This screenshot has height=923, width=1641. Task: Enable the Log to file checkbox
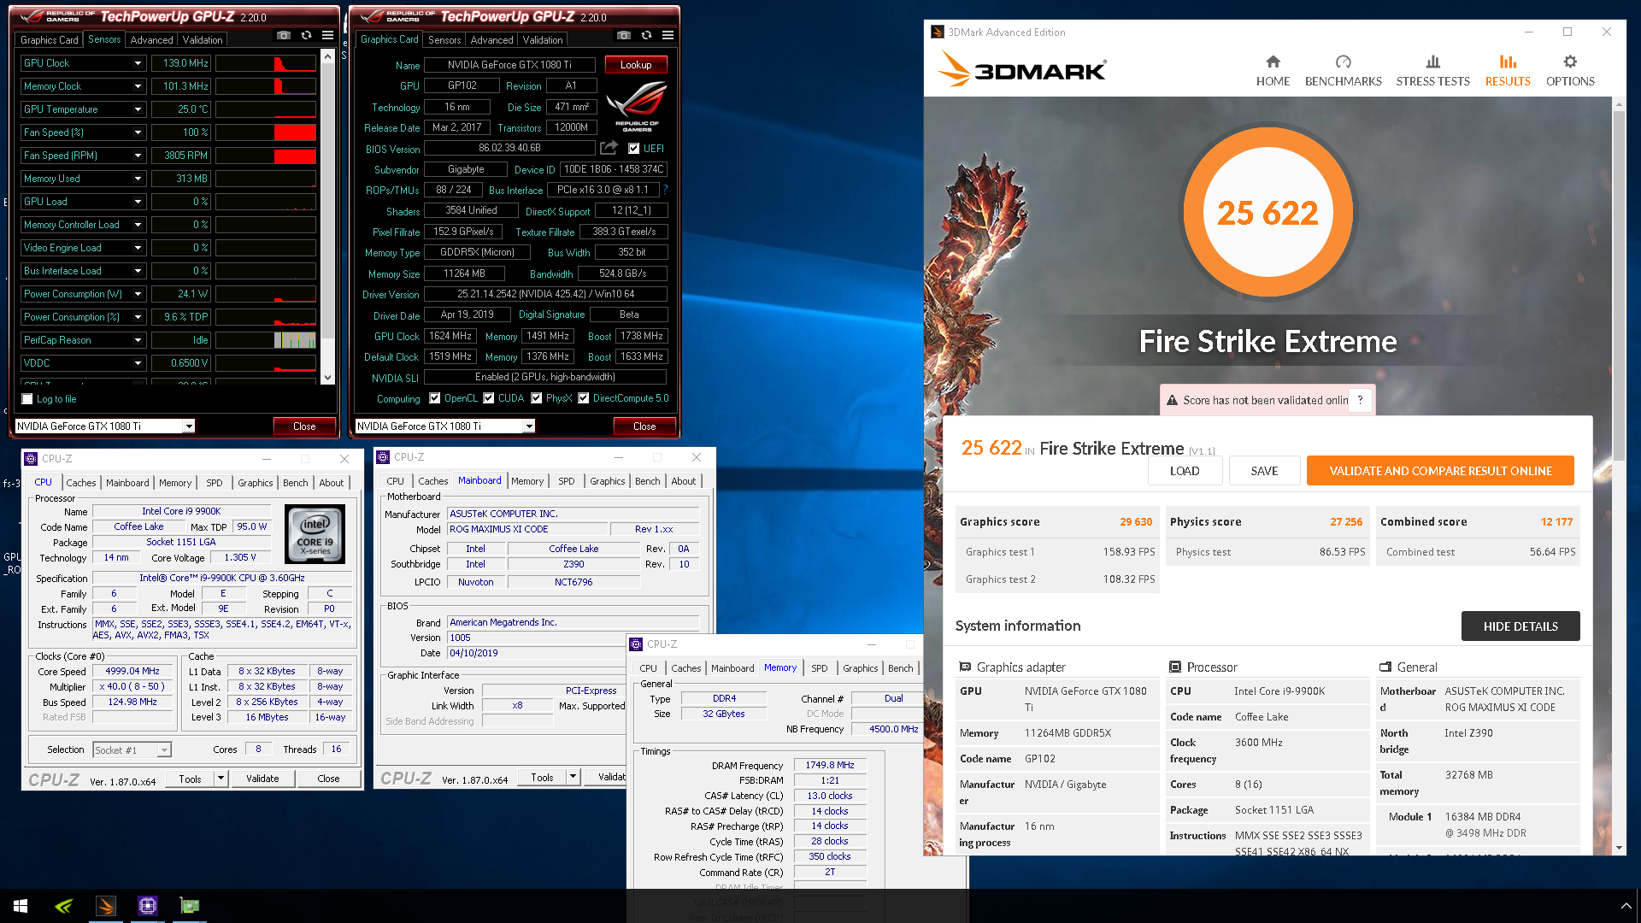click(x=27, y=399)
